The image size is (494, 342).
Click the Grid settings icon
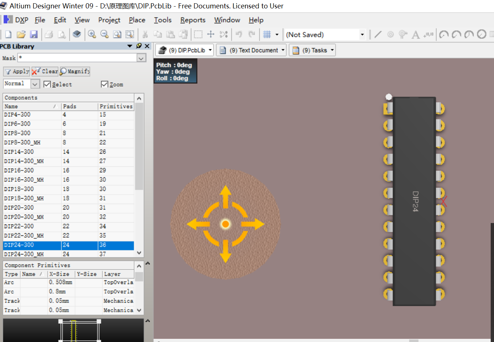(267, 34)
